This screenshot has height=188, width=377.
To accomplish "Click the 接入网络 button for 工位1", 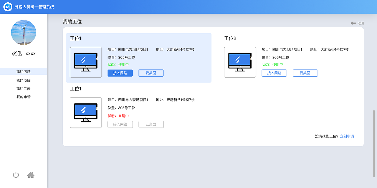I will (x=120, y=73).
